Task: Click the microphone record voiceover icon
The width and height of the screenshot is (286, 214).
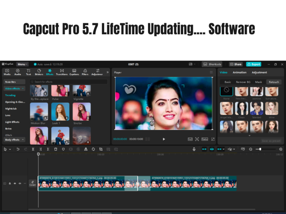Action: click(194, 149)
